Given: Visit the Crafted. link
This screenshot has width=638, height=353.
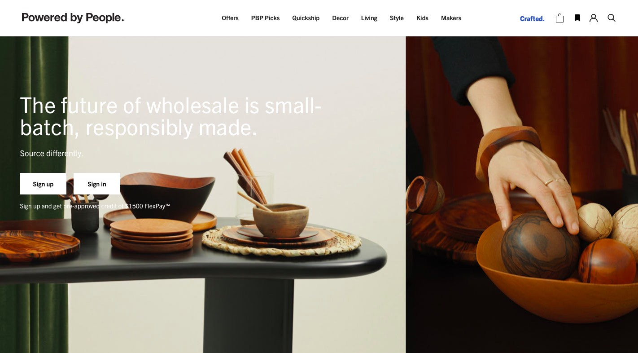Looking at the screenshot, I should [532, 18].
